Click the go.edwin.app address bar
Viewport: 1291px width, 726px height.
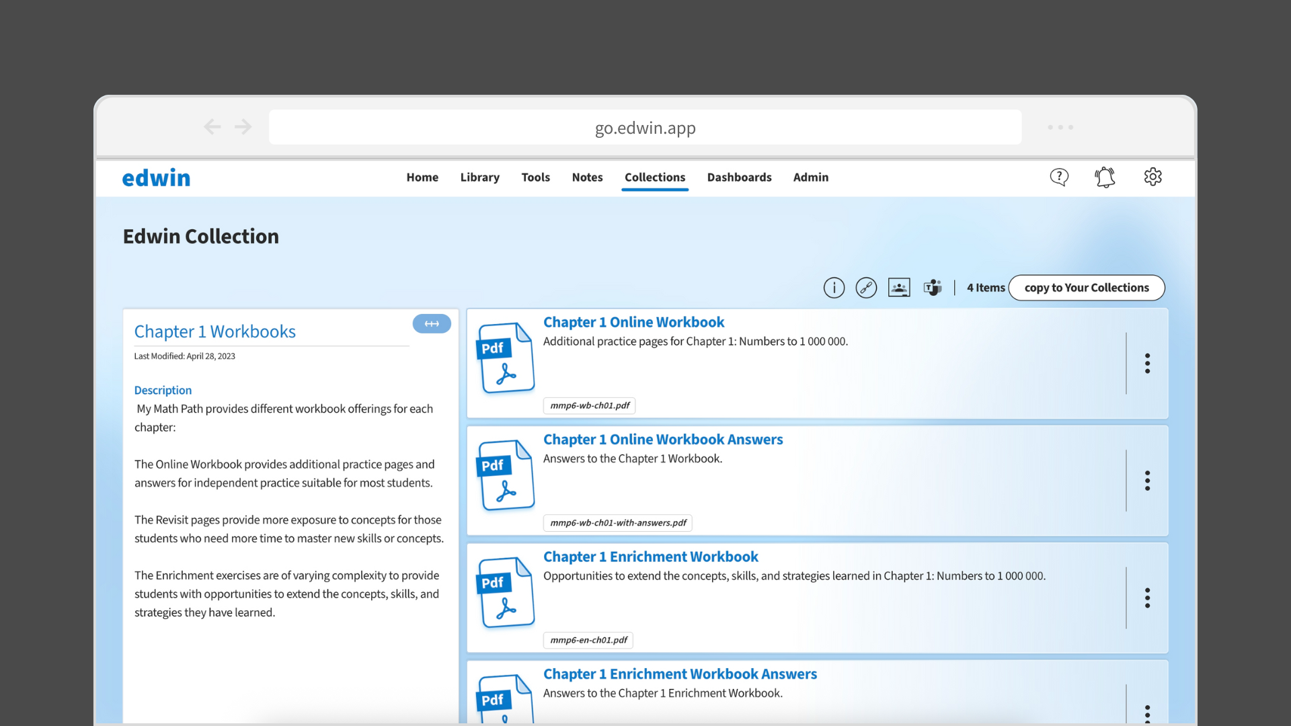[645, 127]
